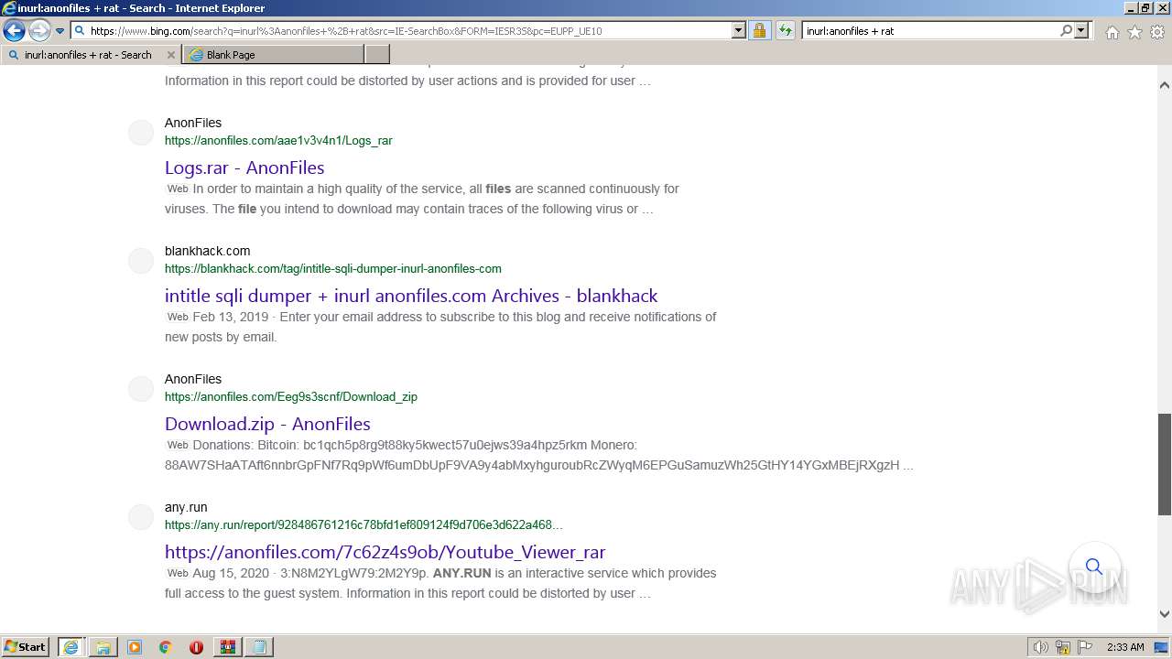This screenshot has width=1172, height=659.
Task: Open the Tools gear icon
Action: 1157,32
